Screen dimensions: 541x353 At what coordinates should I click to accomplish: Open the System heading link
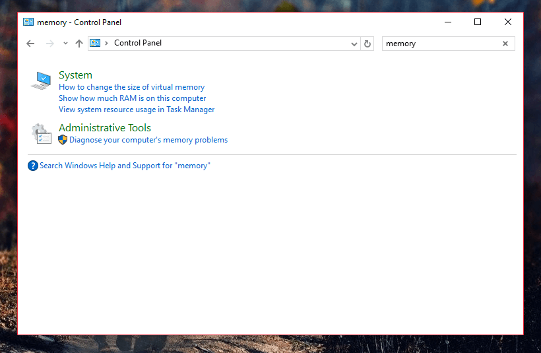point(75,75)
